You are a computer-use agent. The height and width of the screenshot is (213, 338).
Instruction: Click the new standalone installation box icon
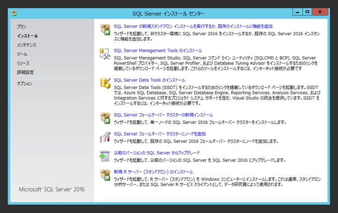pos(105,29)
